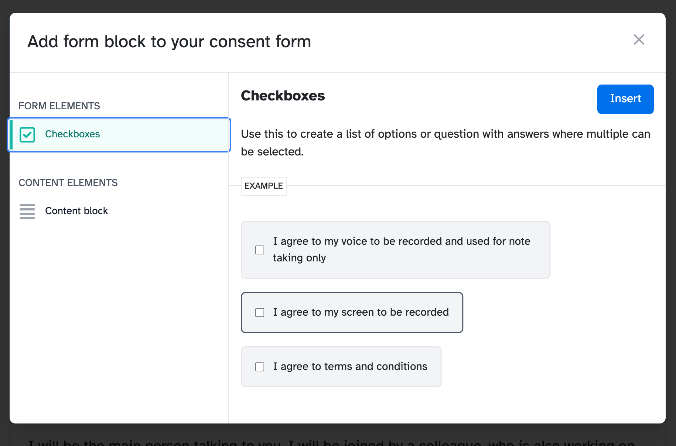Viewport: 676px width, 446px height.
Task: Check the voice recording consent checkbox
Action: (259, 250)
